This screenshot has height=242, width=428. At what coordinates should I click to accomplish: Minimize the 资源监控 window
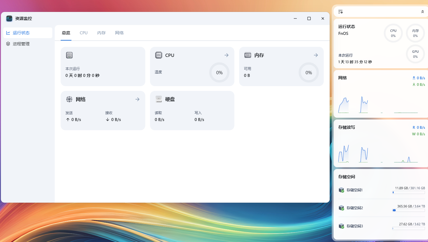point(295,18)
